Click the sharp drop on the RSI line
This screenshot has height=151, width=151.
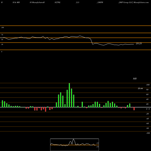[x=92, y=41]
